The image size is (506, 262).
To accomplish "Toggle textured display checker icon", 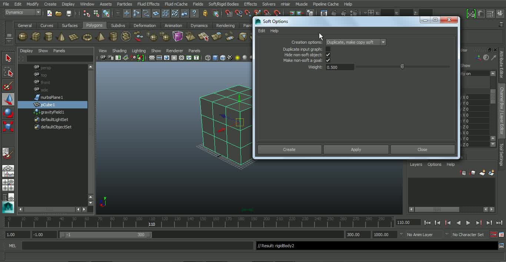I will point(230,58).
